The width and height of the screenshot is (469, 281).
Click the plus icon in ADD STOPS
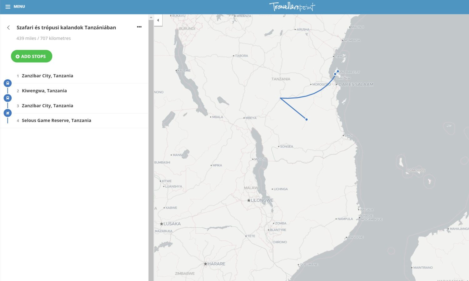[18, 57]
